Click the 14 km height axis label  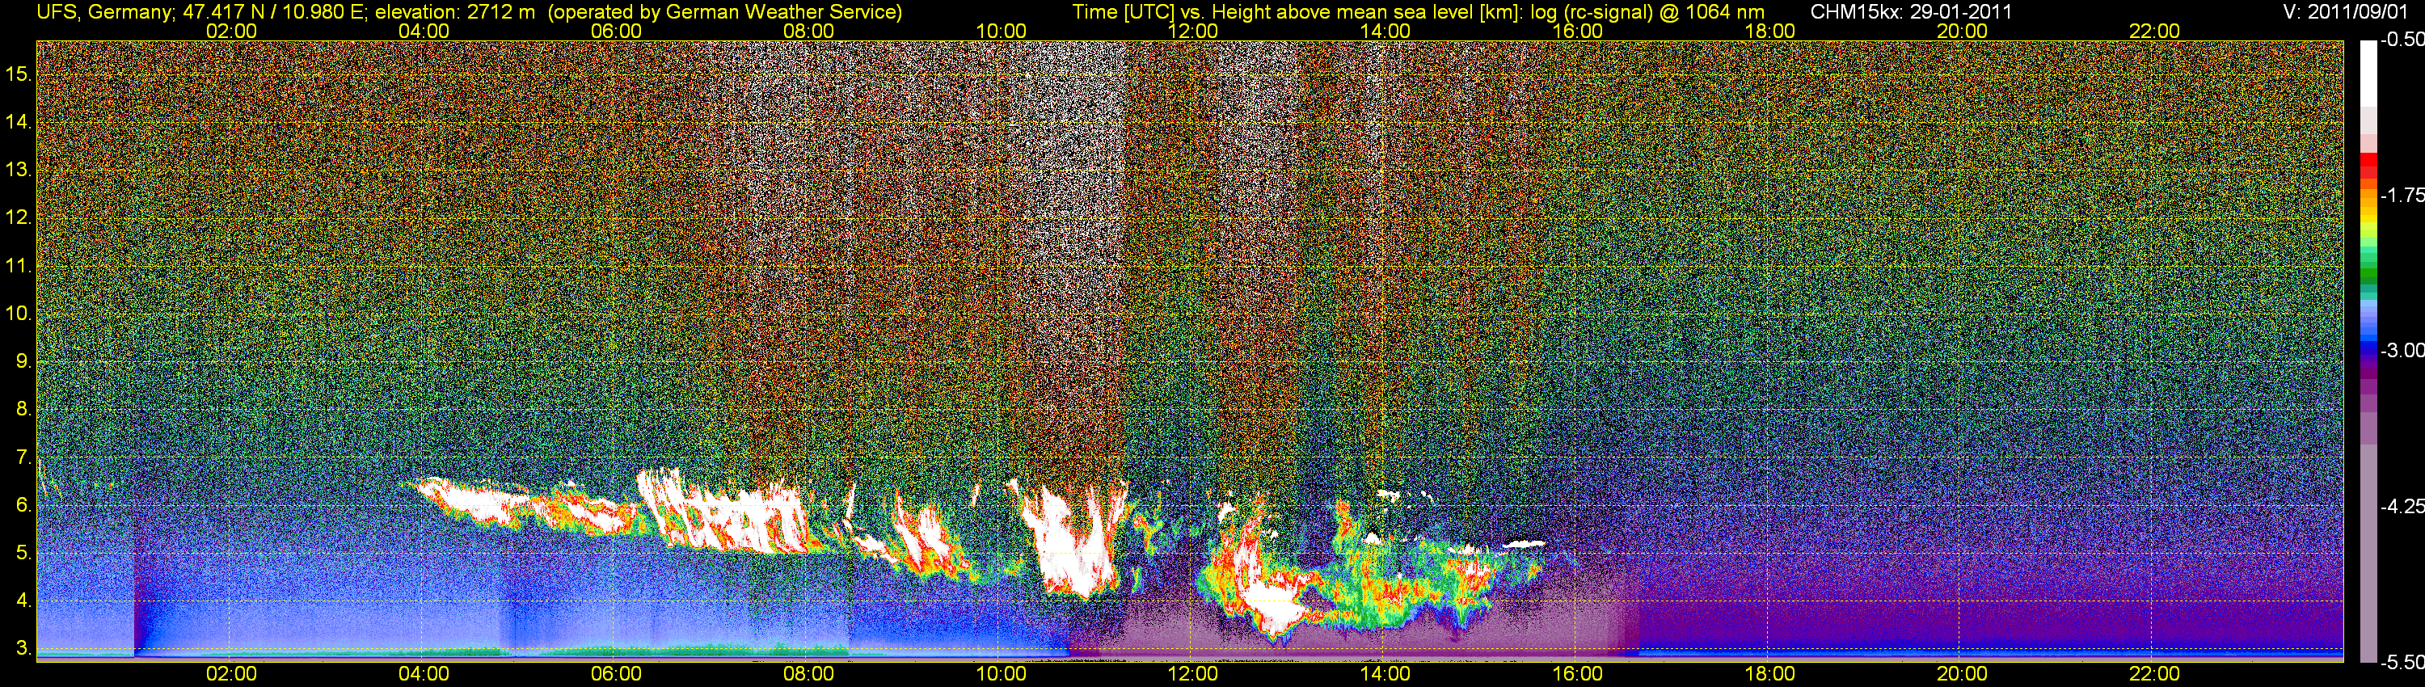pos(18,122)
